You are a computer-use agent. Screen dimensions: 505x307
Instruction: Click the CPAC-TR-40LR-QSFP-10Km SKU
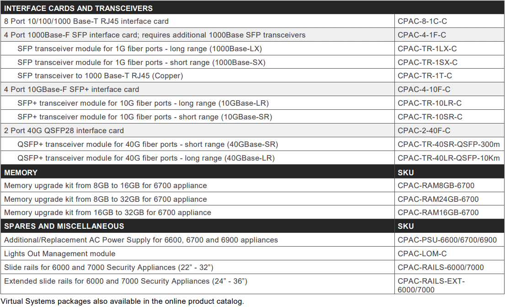(449, 158)
